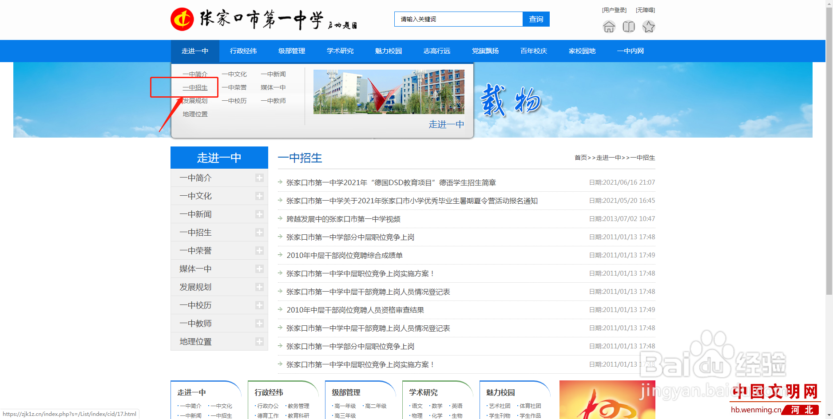Click the 查询 search button
This screenshot has height=419, width=833.
[x=536, y=19]
